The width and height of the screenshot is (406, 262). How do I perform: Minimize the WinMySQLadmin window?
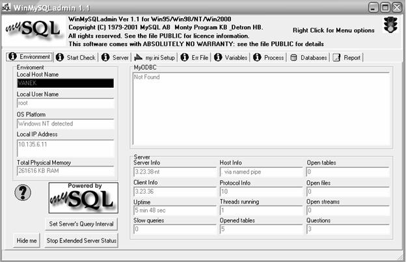point(373,7)
